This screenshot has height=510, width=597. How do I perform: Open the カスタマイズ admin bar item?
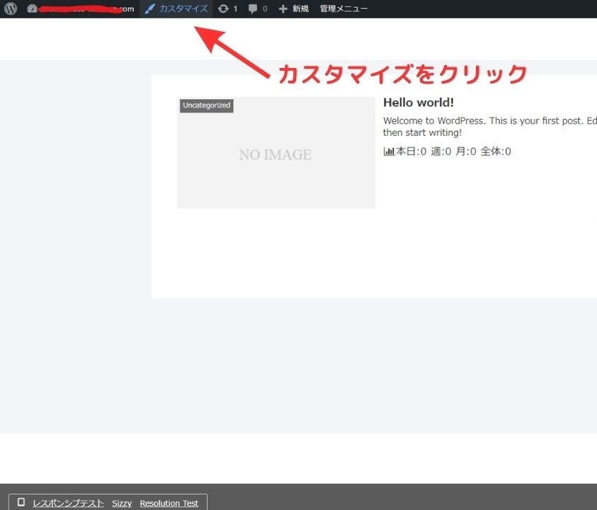(176, 8)
